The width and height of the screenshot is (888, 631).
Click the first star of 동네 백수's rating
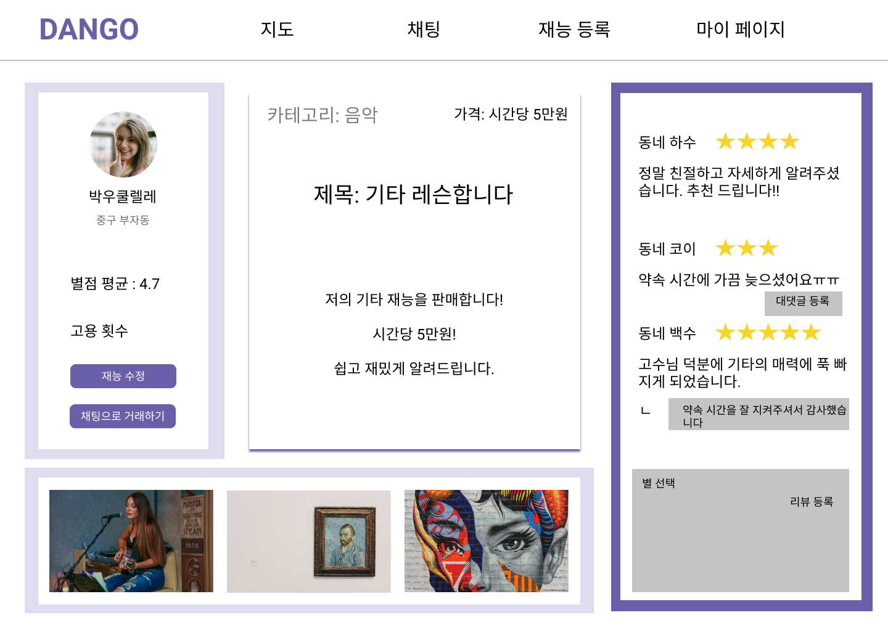click(726, 333)
